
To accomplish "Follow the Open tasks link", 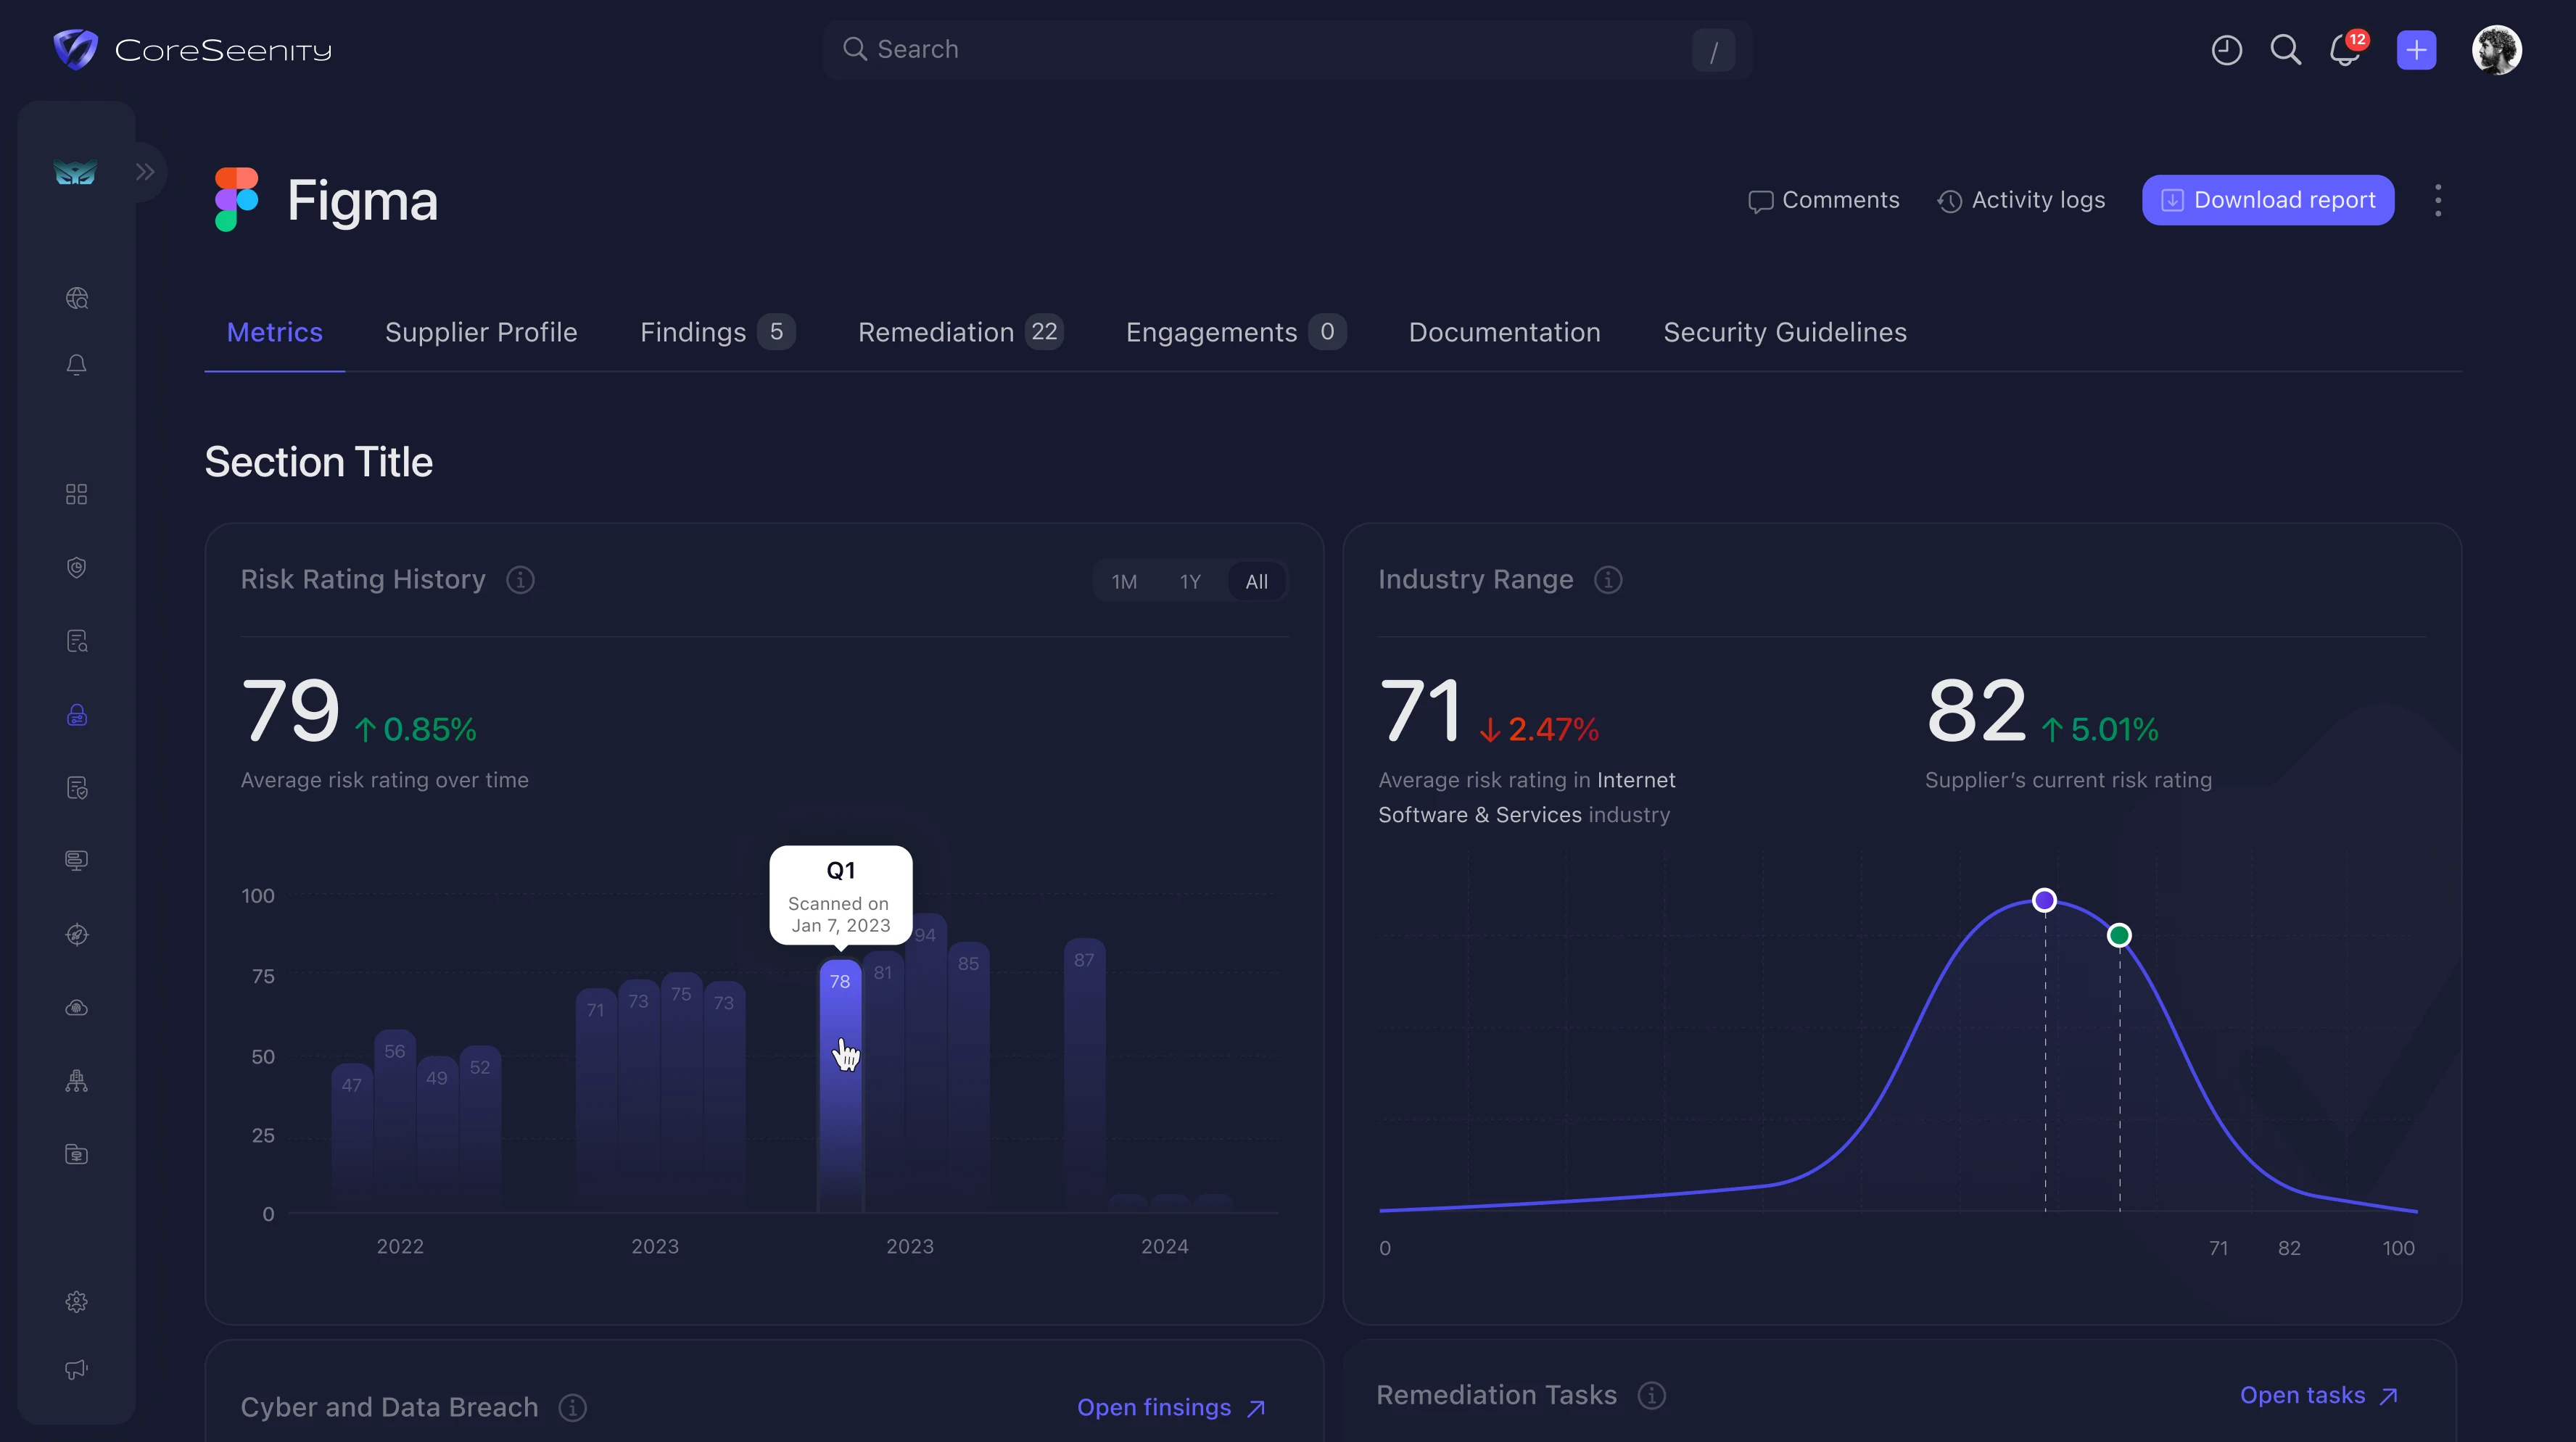I will (2319, 1396).
